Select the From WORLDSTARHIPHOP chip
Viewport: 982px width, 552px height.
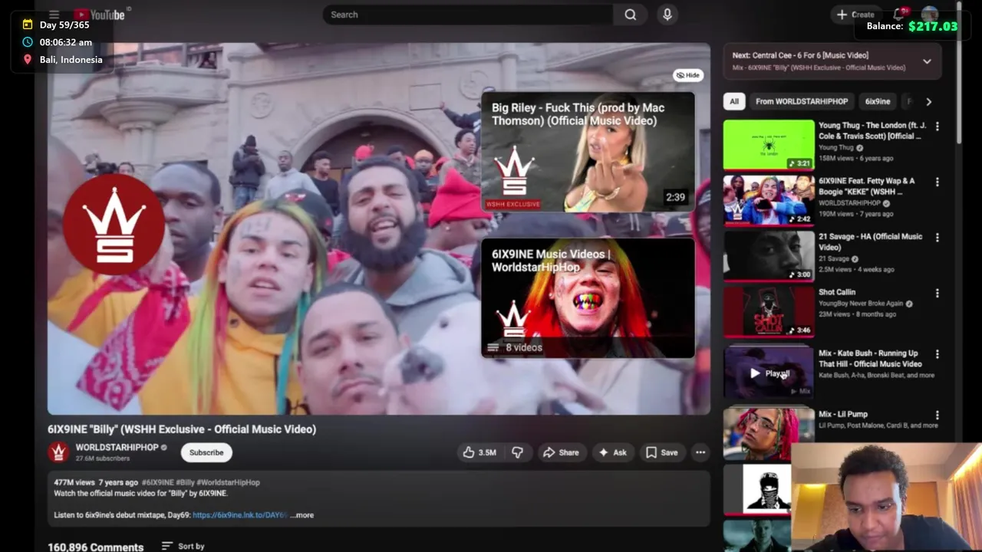click(x=801, y=101)
